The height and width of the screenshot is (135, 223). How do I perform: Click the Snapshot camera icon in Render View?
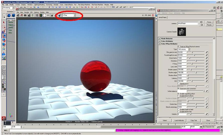point(25,15)
